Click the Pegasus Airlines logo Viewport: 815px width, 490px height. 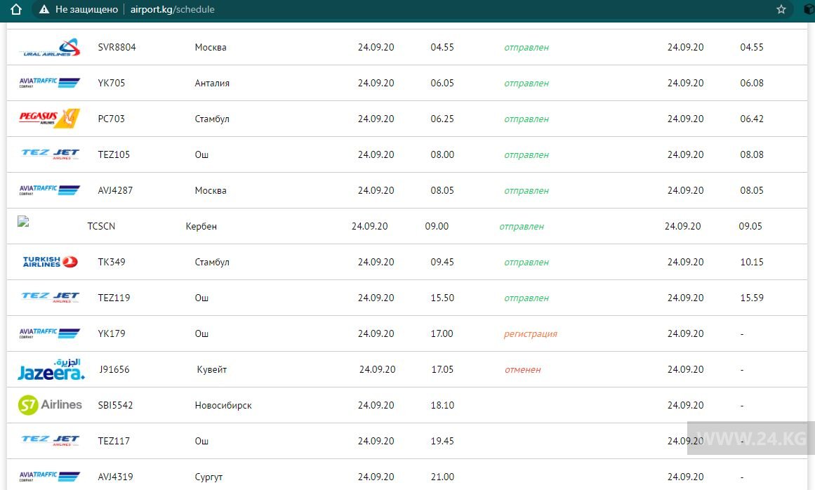coord(49,119)
